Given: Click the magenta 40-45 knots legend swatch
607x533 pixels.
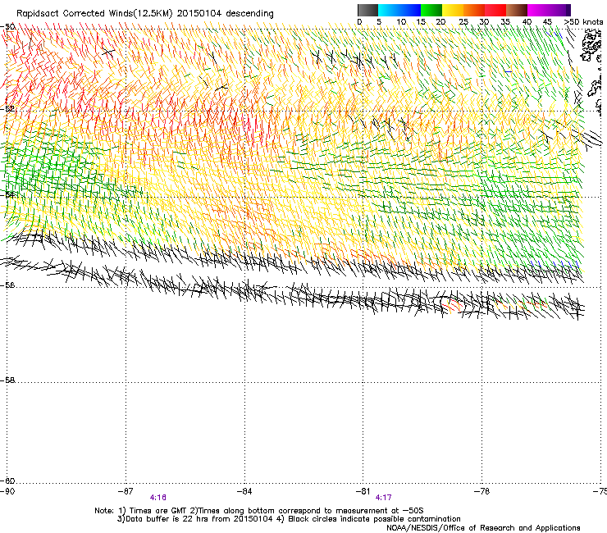Looking at the screenshot, I should click(x=538, y=10).
